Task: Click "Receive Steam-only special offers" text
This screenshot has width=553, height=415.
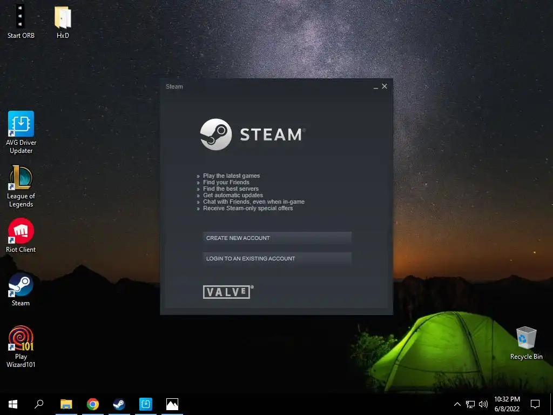Action: (x=248, y=208)
